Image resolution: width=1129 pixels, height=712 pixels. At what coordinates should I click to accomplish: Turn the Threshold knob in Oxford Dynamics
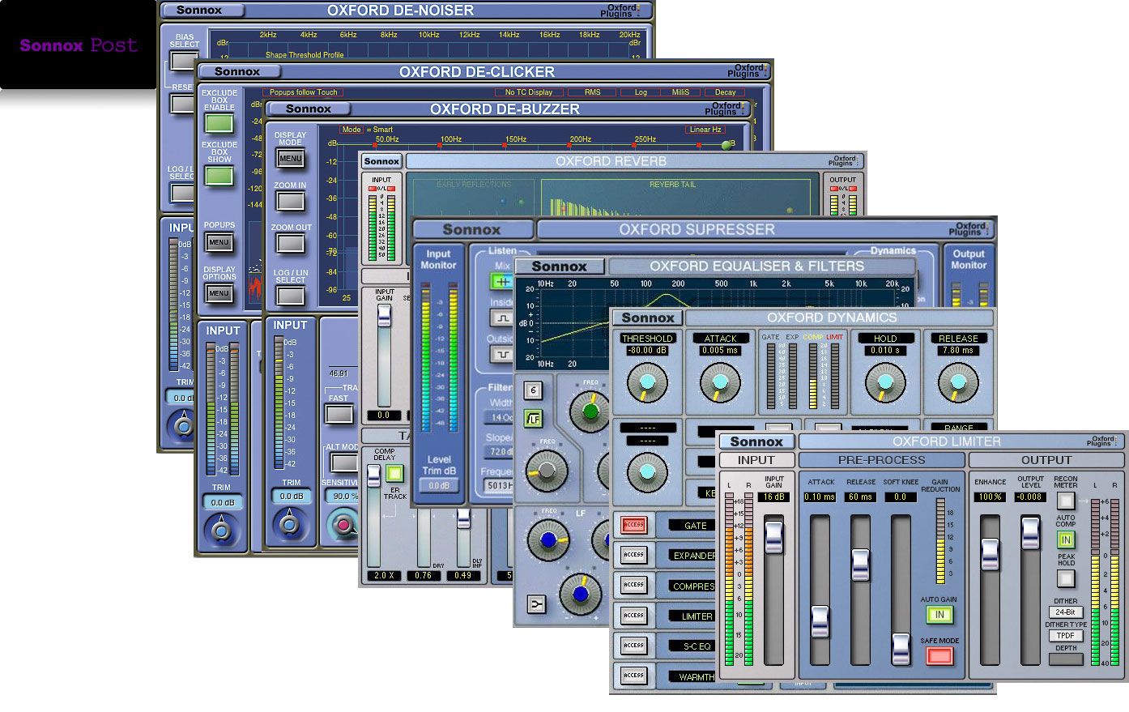tap(646, 382)
